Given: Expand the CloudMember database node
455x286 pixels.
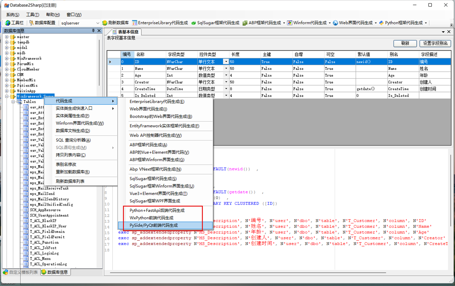Looking at the screenshot, I should pyautogui.click(x=6, y=69).
